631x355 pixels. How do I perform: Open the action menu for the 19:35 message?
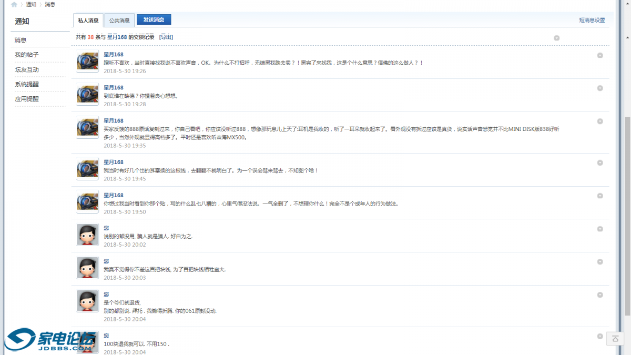pos(600,121)
